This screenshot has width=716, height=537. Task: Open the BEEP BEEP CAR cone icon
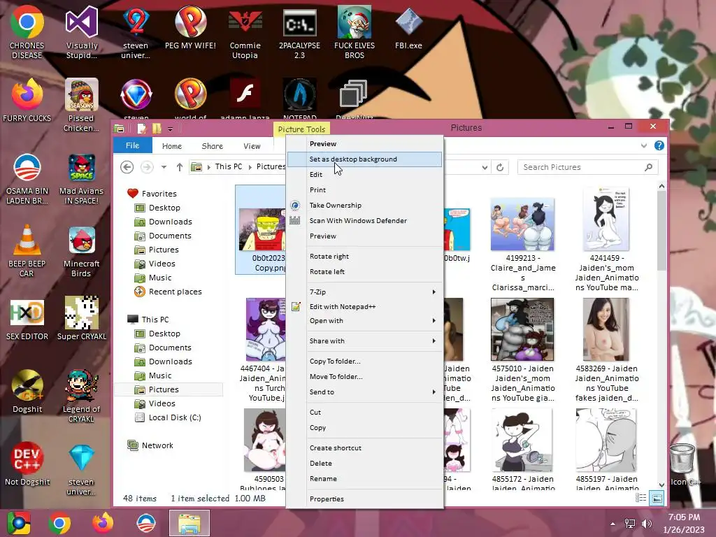[27, 250]
